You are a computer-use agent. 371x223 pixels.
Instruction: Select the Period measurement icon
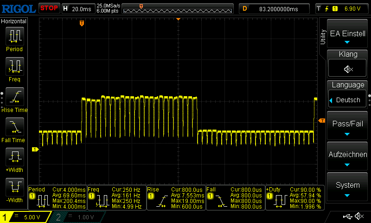coord(14,36)
